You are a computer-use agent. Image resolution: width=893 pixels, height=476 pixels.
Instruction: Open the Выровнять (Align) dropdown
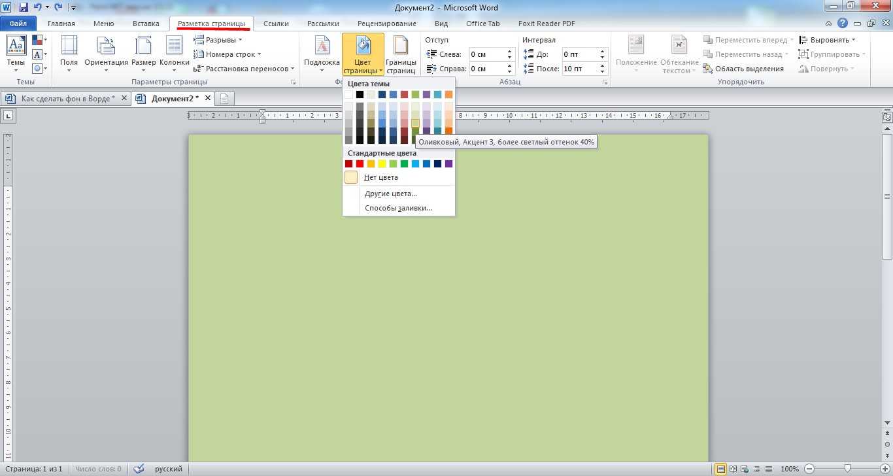pyautogui.click(x=827, y=40)
